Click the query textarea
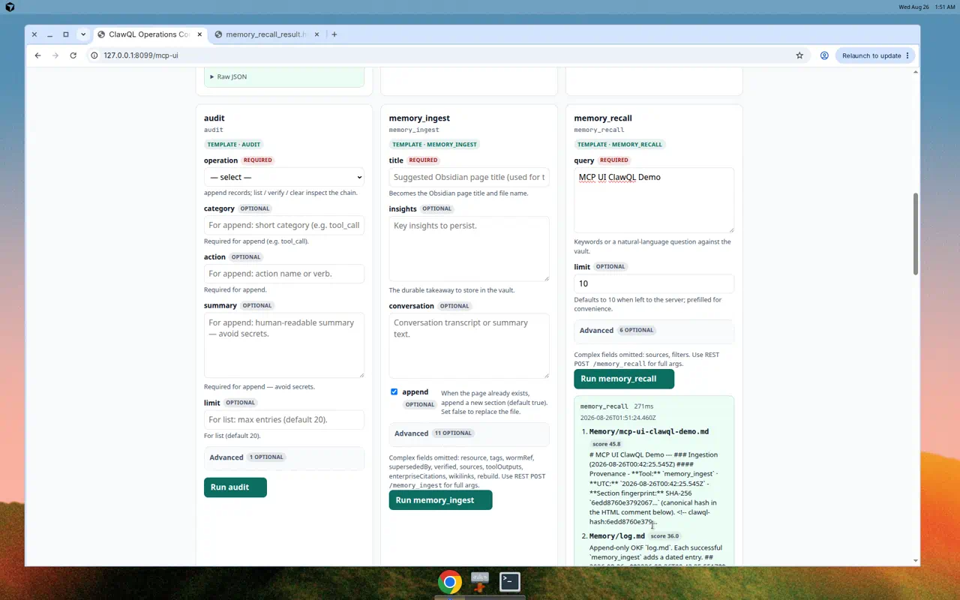 pos(654,200)
